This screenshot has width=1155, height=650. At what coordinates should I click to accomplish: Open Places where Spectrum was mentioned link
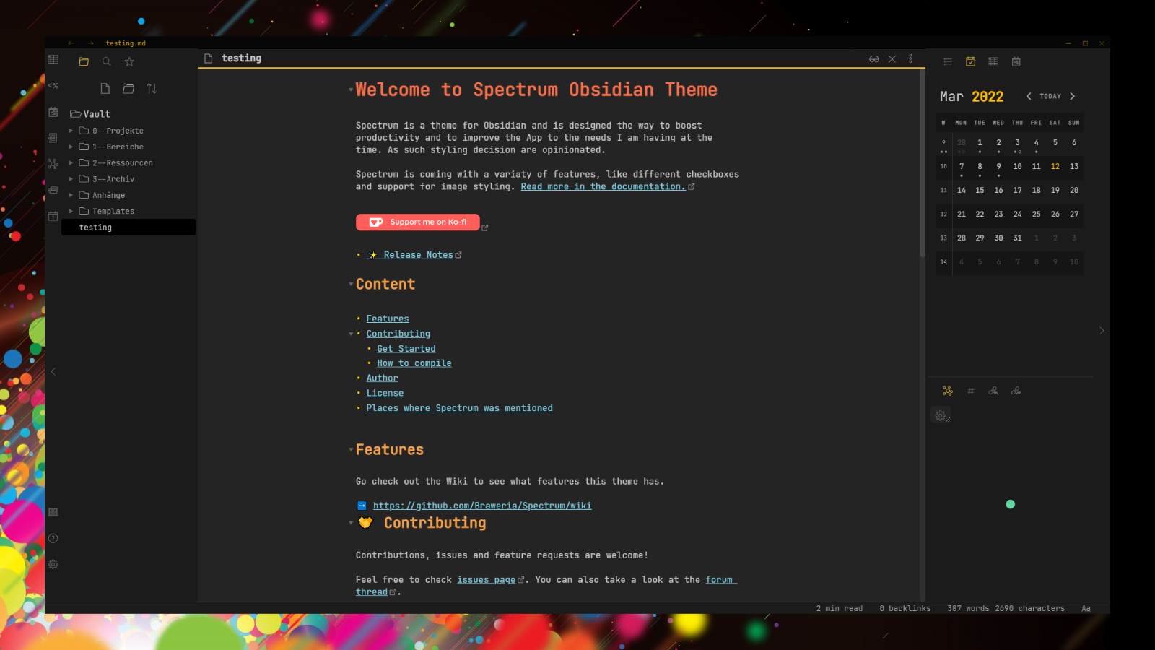[459, 408]
